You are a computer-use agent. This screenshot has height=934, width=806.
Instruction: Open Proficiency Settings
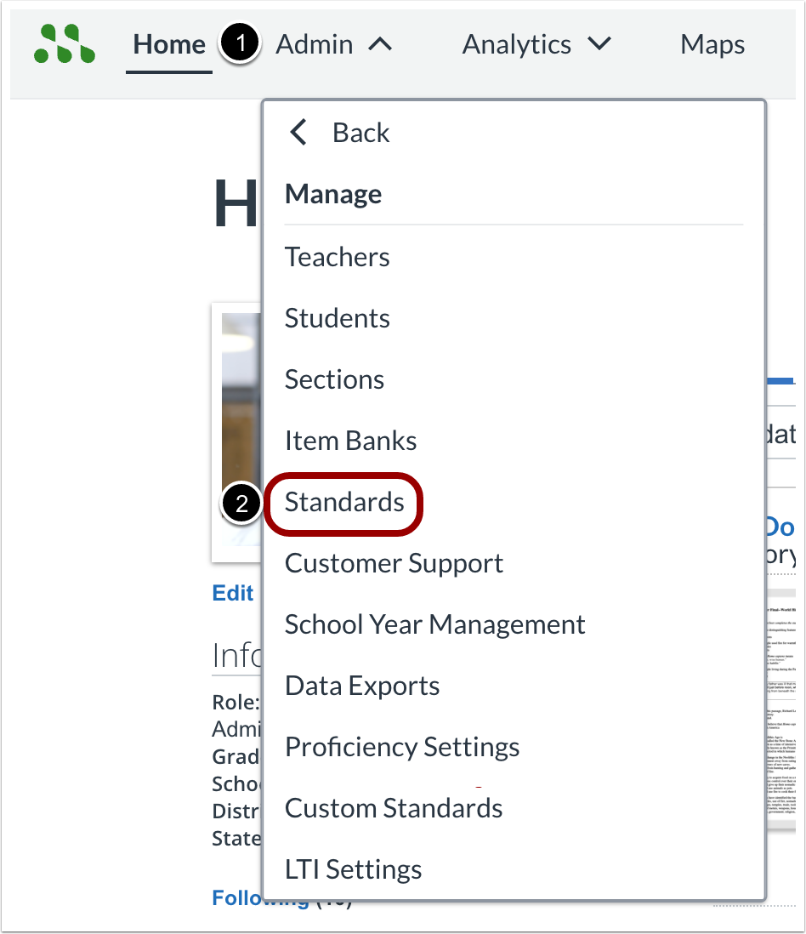[x=402, y=747]
